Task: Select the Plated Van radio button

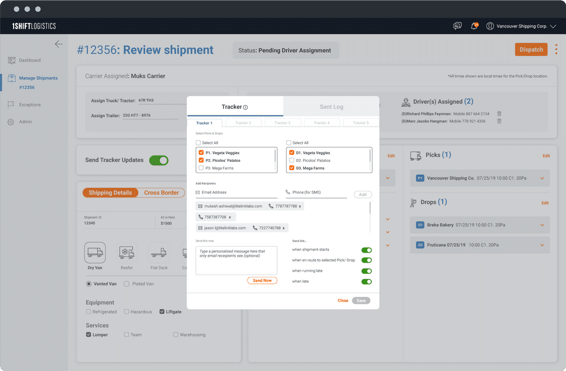Action: point(126,284)
